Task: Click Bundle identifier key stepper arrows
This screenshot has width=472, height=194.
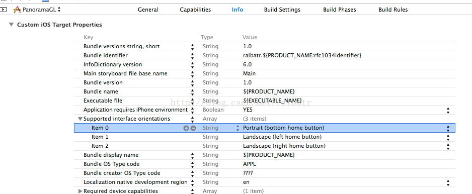Action: click(192, 56)
